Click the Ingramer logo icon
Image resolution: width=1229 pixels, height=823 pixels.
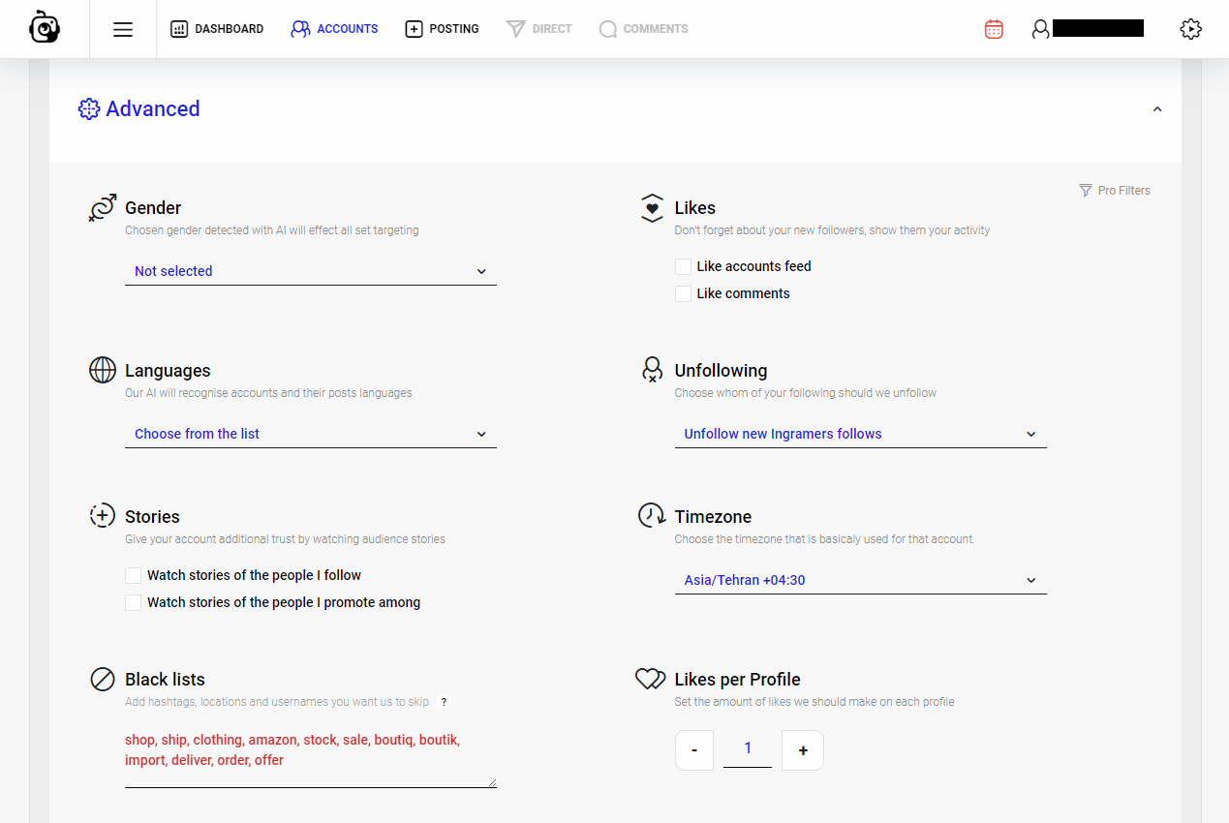tap(45, 28)
